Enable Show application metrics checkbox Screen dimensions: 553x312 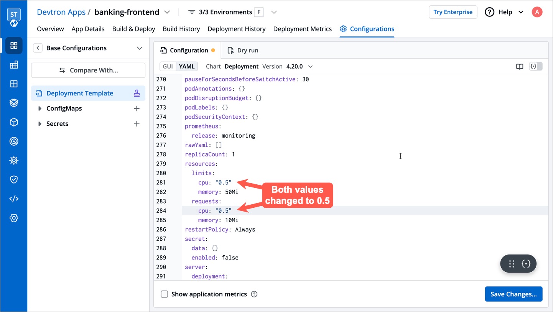coord(165,294)
